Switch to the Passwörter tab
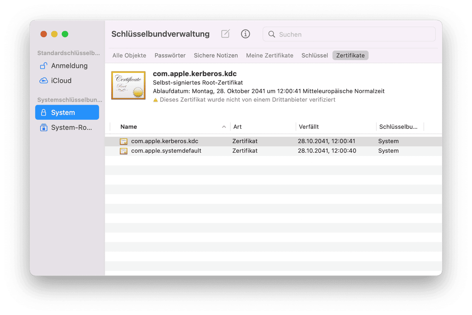This screenshot has width=472, height=315. coord(170,55)
